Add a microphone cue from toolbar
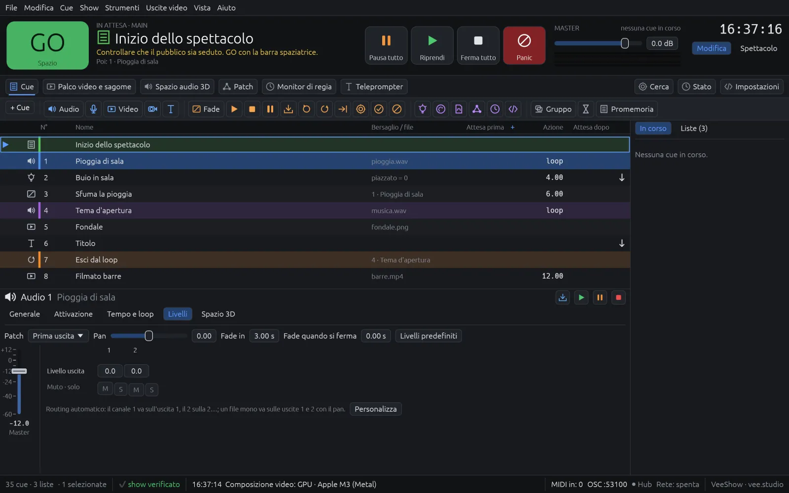The height and width of the screenshot is (493, 789). pos(93,109)
